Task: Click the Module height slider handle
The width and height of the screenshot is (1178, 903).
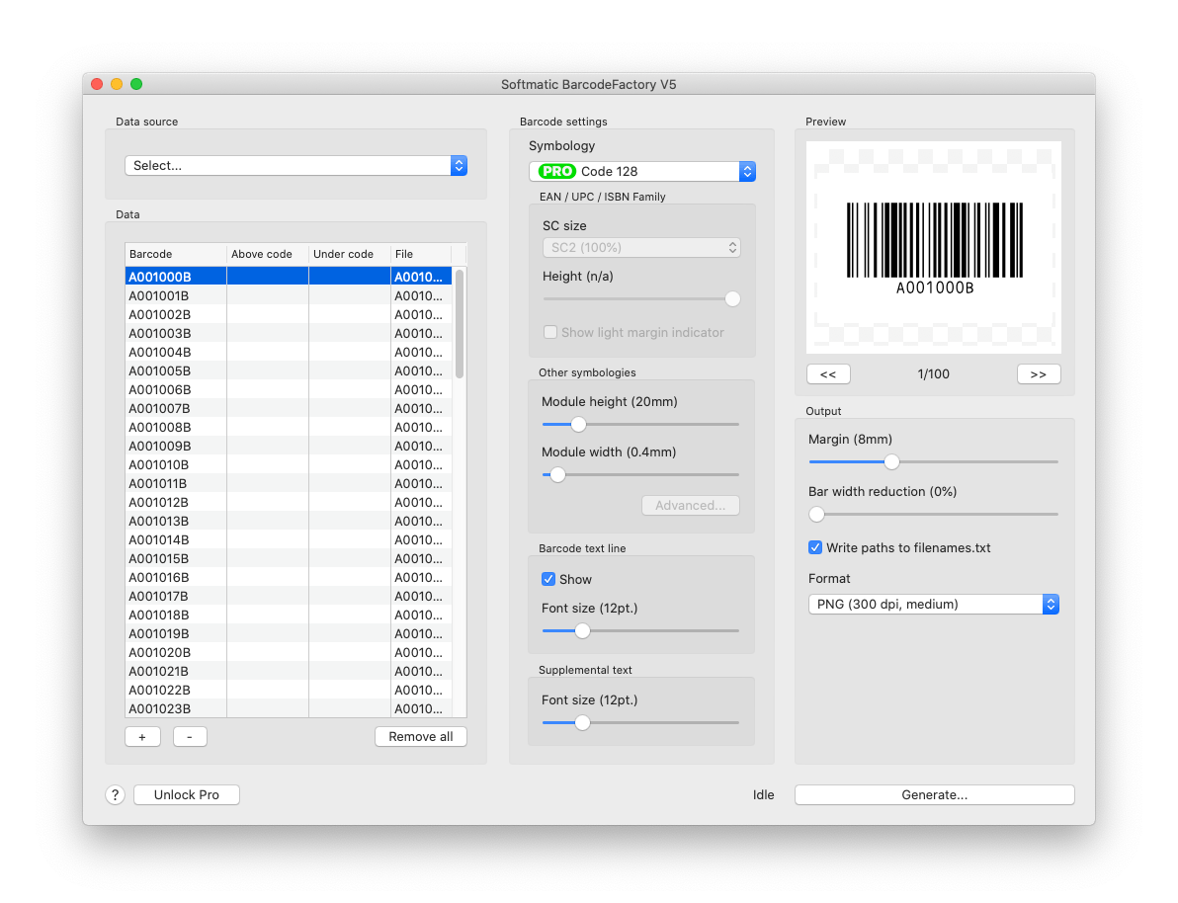Action: click(578, 424)
